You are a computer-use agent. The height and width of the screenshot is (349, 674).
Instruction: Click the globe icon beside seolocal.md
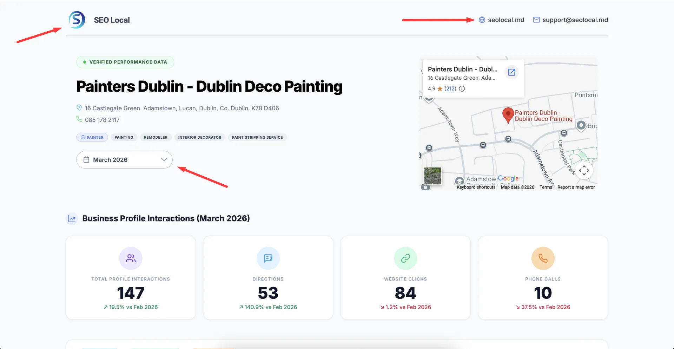(x=482, y=20)
